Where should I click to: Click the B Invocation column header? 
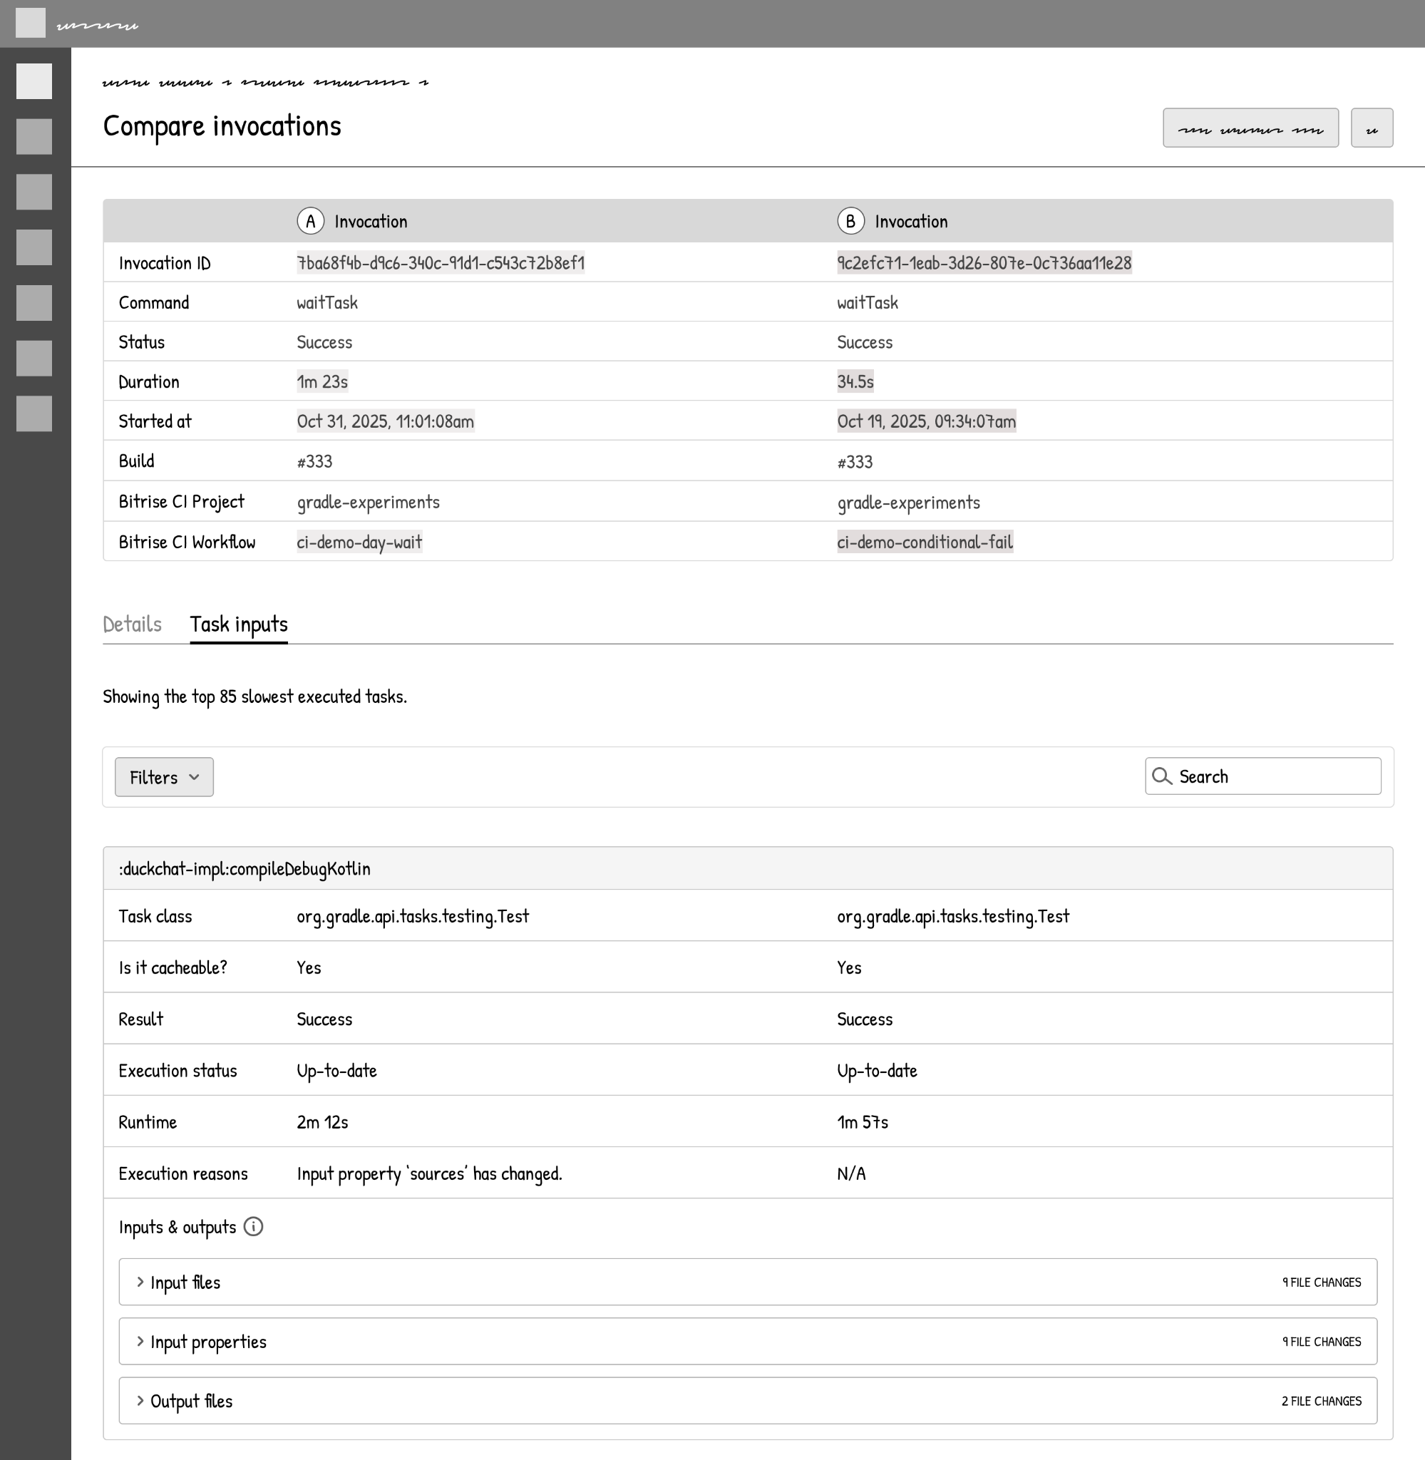tap(892, 221)
